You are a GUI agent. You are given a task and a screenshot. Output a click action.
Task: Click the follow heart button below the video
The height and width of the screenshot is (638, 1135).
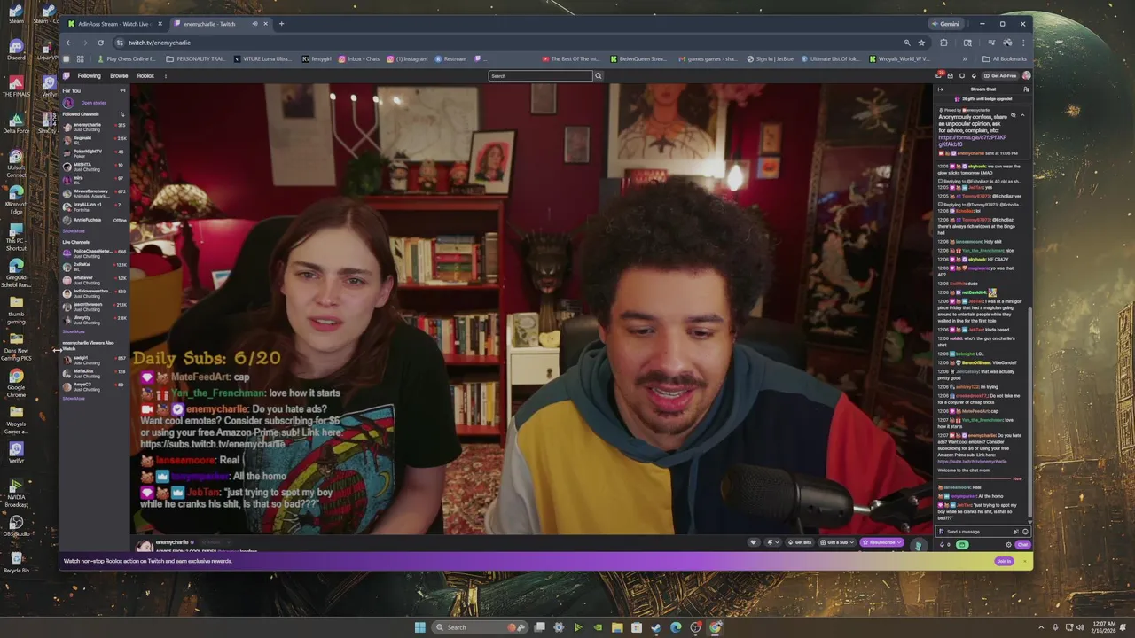[x=754, y=542]
